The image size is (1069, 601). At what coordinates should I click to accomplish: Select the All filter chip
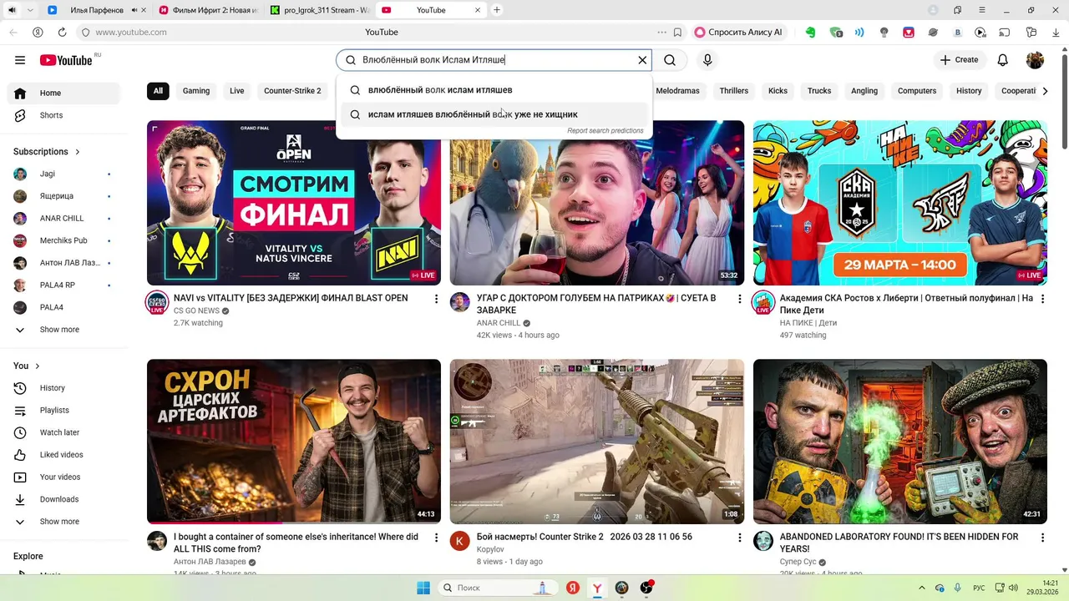158,91
